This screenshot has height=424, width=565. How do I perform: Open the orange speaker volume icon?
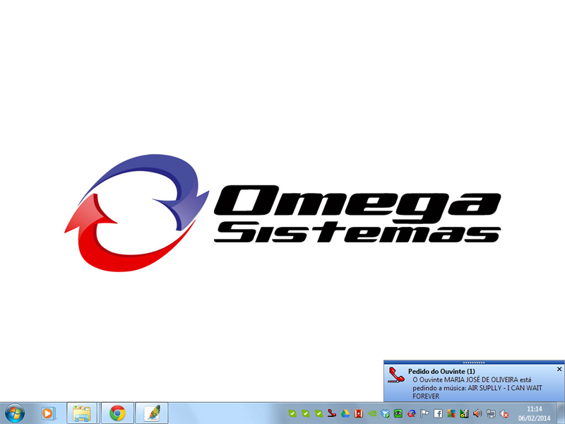tap(478, 413)
